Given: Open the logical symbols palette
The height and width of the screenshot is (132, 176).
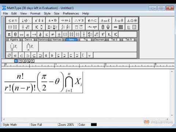Looking at the screenshot, I should coord(79,21).
